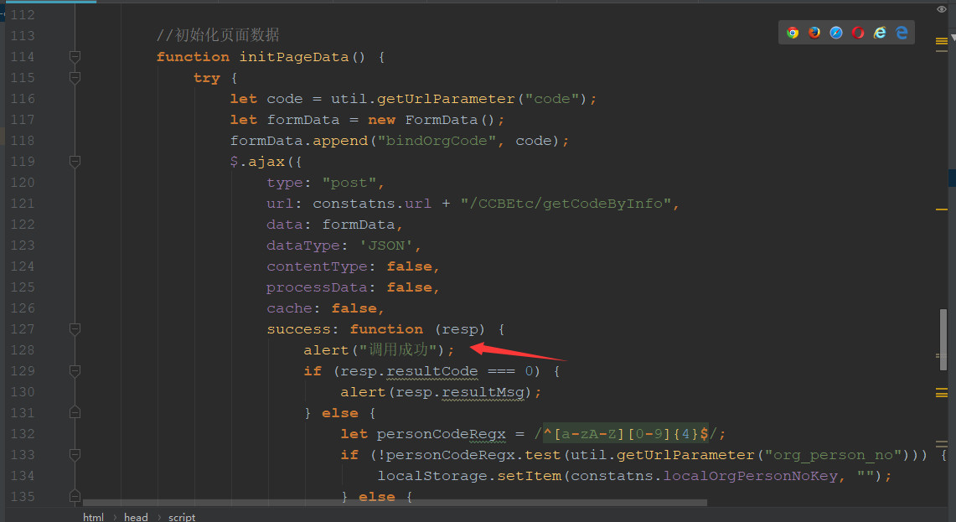Select the html breadcrumb

(93, 517)
